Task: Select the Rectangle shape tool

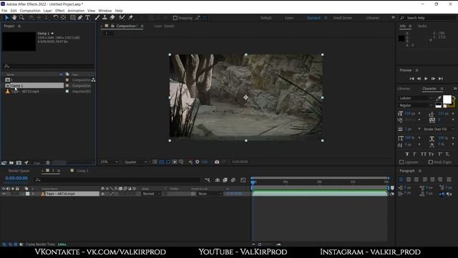Action: 72,18
